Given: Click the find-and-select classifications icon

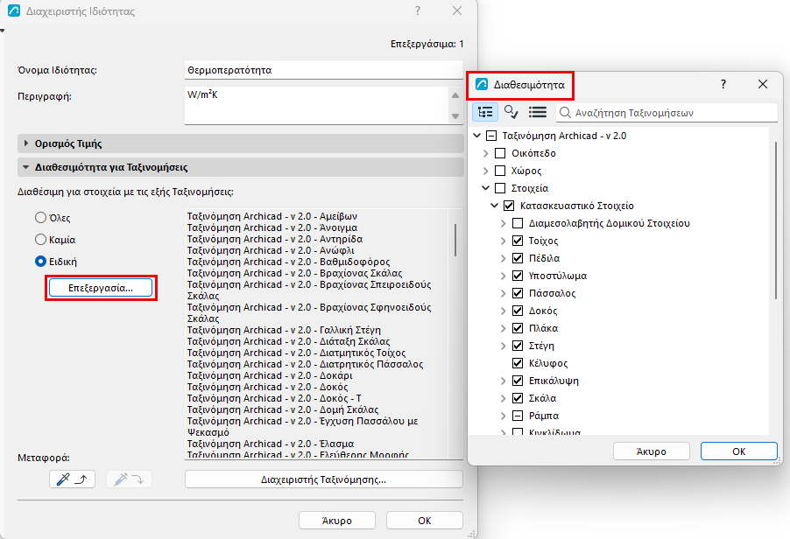Looking at the screenshot, I should pos(511,112).
